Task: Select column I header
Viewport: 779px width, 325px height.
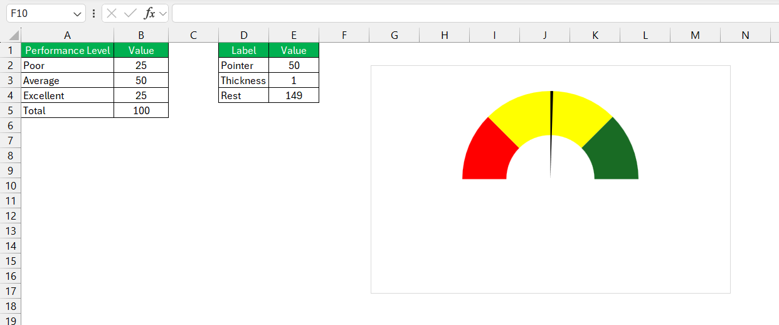Action: (x=494, y=35)
